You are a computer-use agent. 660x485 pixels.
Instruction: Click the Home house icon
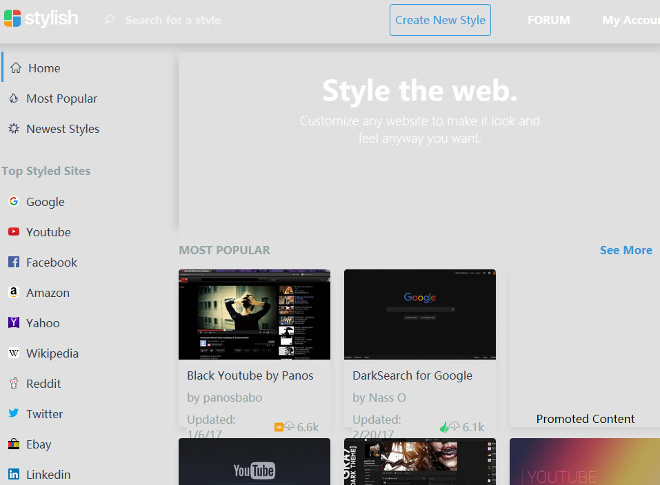pyautogui.click(x=16, y=68)
